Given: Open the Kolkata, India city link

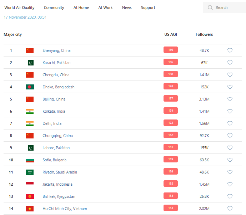Looking at the screenshot, I should (55, 111).
